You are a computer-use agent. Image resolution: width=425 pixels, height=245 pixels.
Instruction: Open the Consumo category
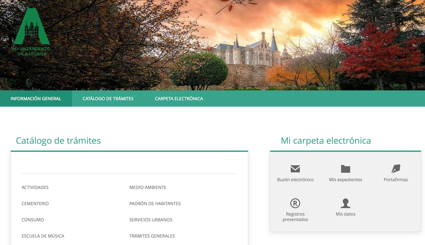33,220
